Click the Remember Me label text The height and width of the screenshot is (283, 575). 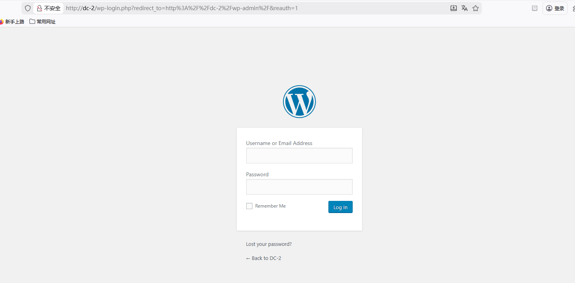click(270, 206)
